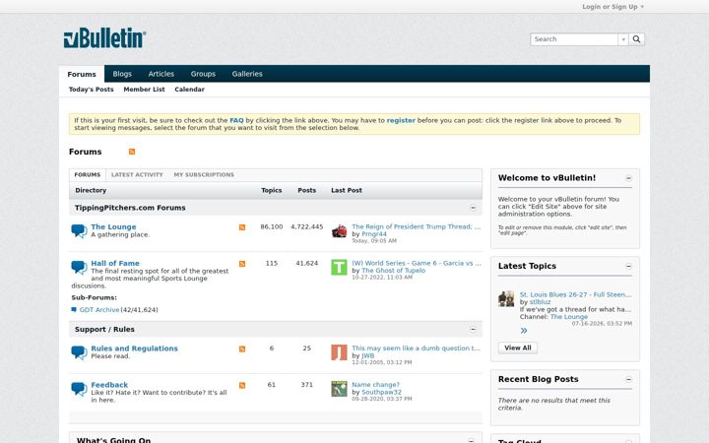Click the double-arrow go-to-post icon
The height and width of the screenshot is (443, 709).
pyautogui.click(x=524, y=331)
